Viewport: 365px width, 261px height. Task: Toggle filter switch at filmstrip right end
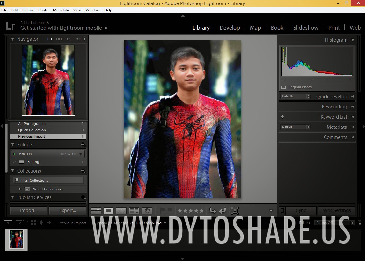point(360,223)
